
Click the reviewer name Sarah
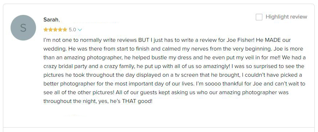click(x=52, y=20)
